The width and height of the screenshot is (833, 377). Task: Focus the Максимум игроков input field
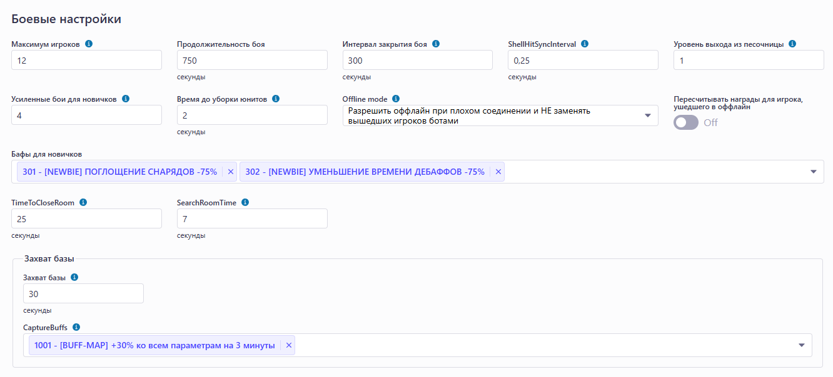click(x=86, y=60)
